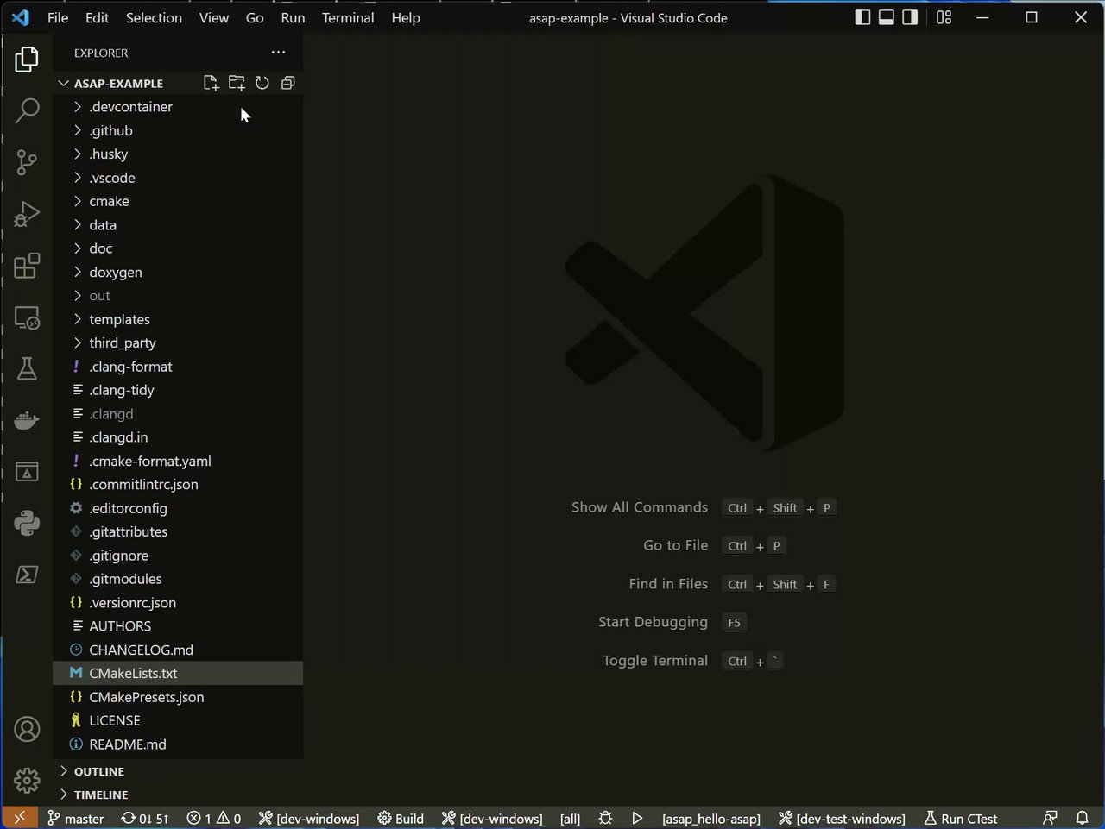Expand the .vscode folder
1105x829 pixels.
pyautogui.click(x=178, y=178)
